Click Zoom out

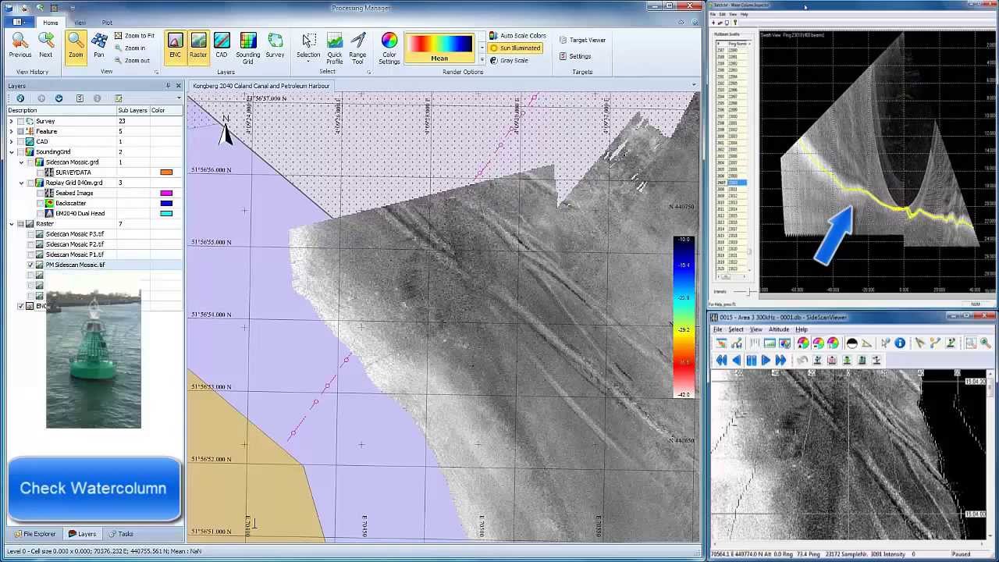tap(132, 61)
